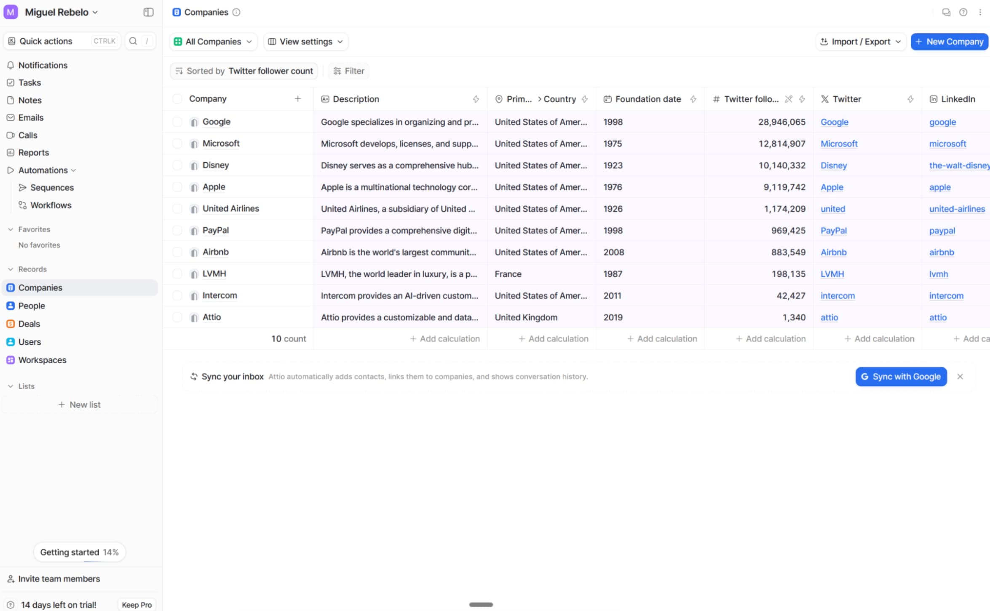Open Reports in the sidebar
The image size is (990, 611).
[x=33, y=152]
